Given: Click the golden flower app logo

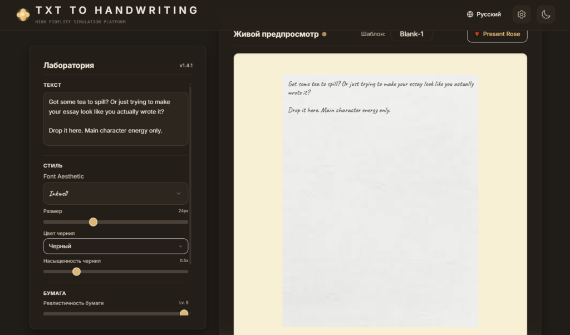Looking at the screenshot, I should pyautogui.click(x=23, y=14).
